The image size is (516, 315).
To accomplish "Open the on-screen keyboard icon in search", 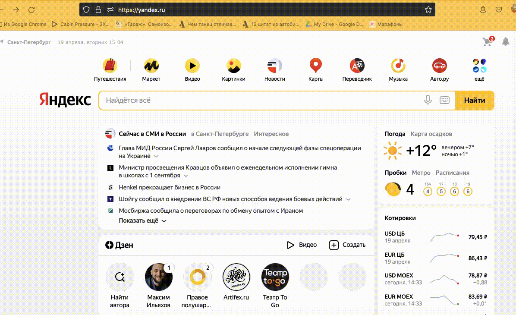I will [x=444, y=100].
